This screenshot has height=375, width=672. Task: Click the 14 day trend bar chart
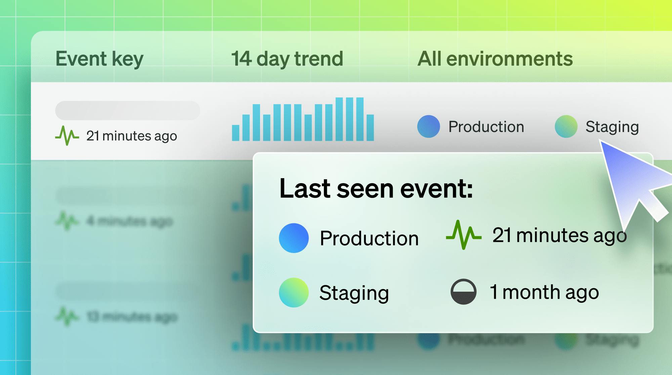point(303,119)
